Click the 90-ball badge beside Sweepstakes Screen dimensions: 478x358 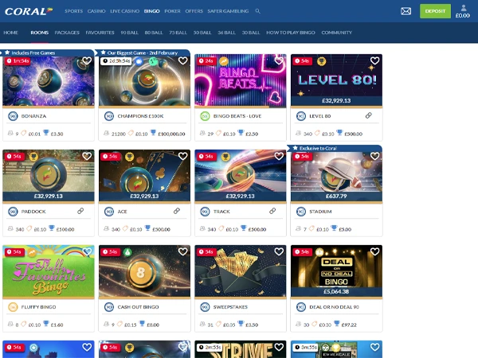pos(205,307)
